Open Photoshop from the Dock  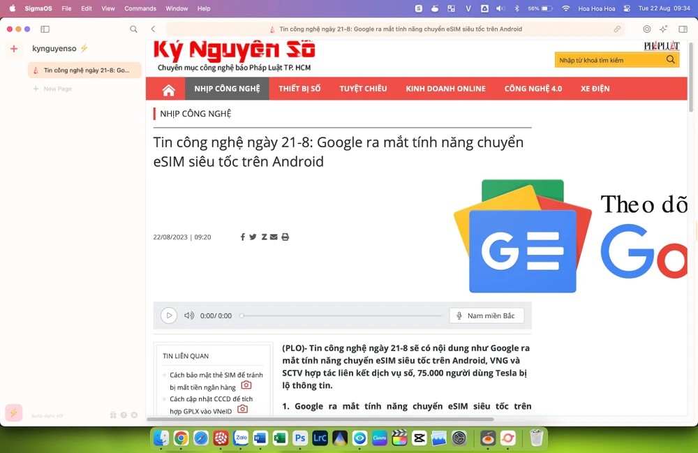point(300,438)
